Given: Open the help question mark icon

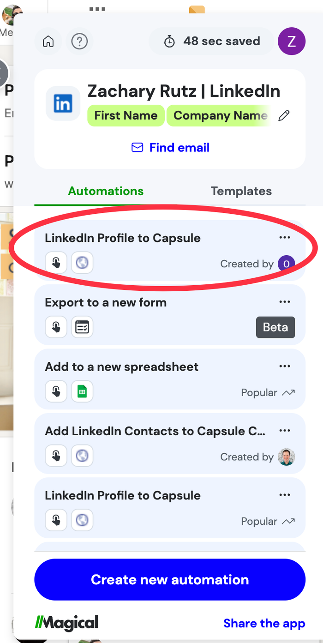Looking at the screenshot, I should [79, 41].
